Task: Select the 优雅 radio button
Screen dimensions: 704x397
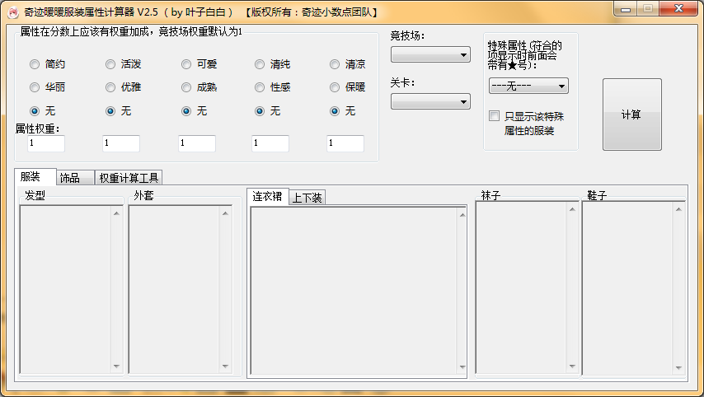Action: click(x=110, y=87)
